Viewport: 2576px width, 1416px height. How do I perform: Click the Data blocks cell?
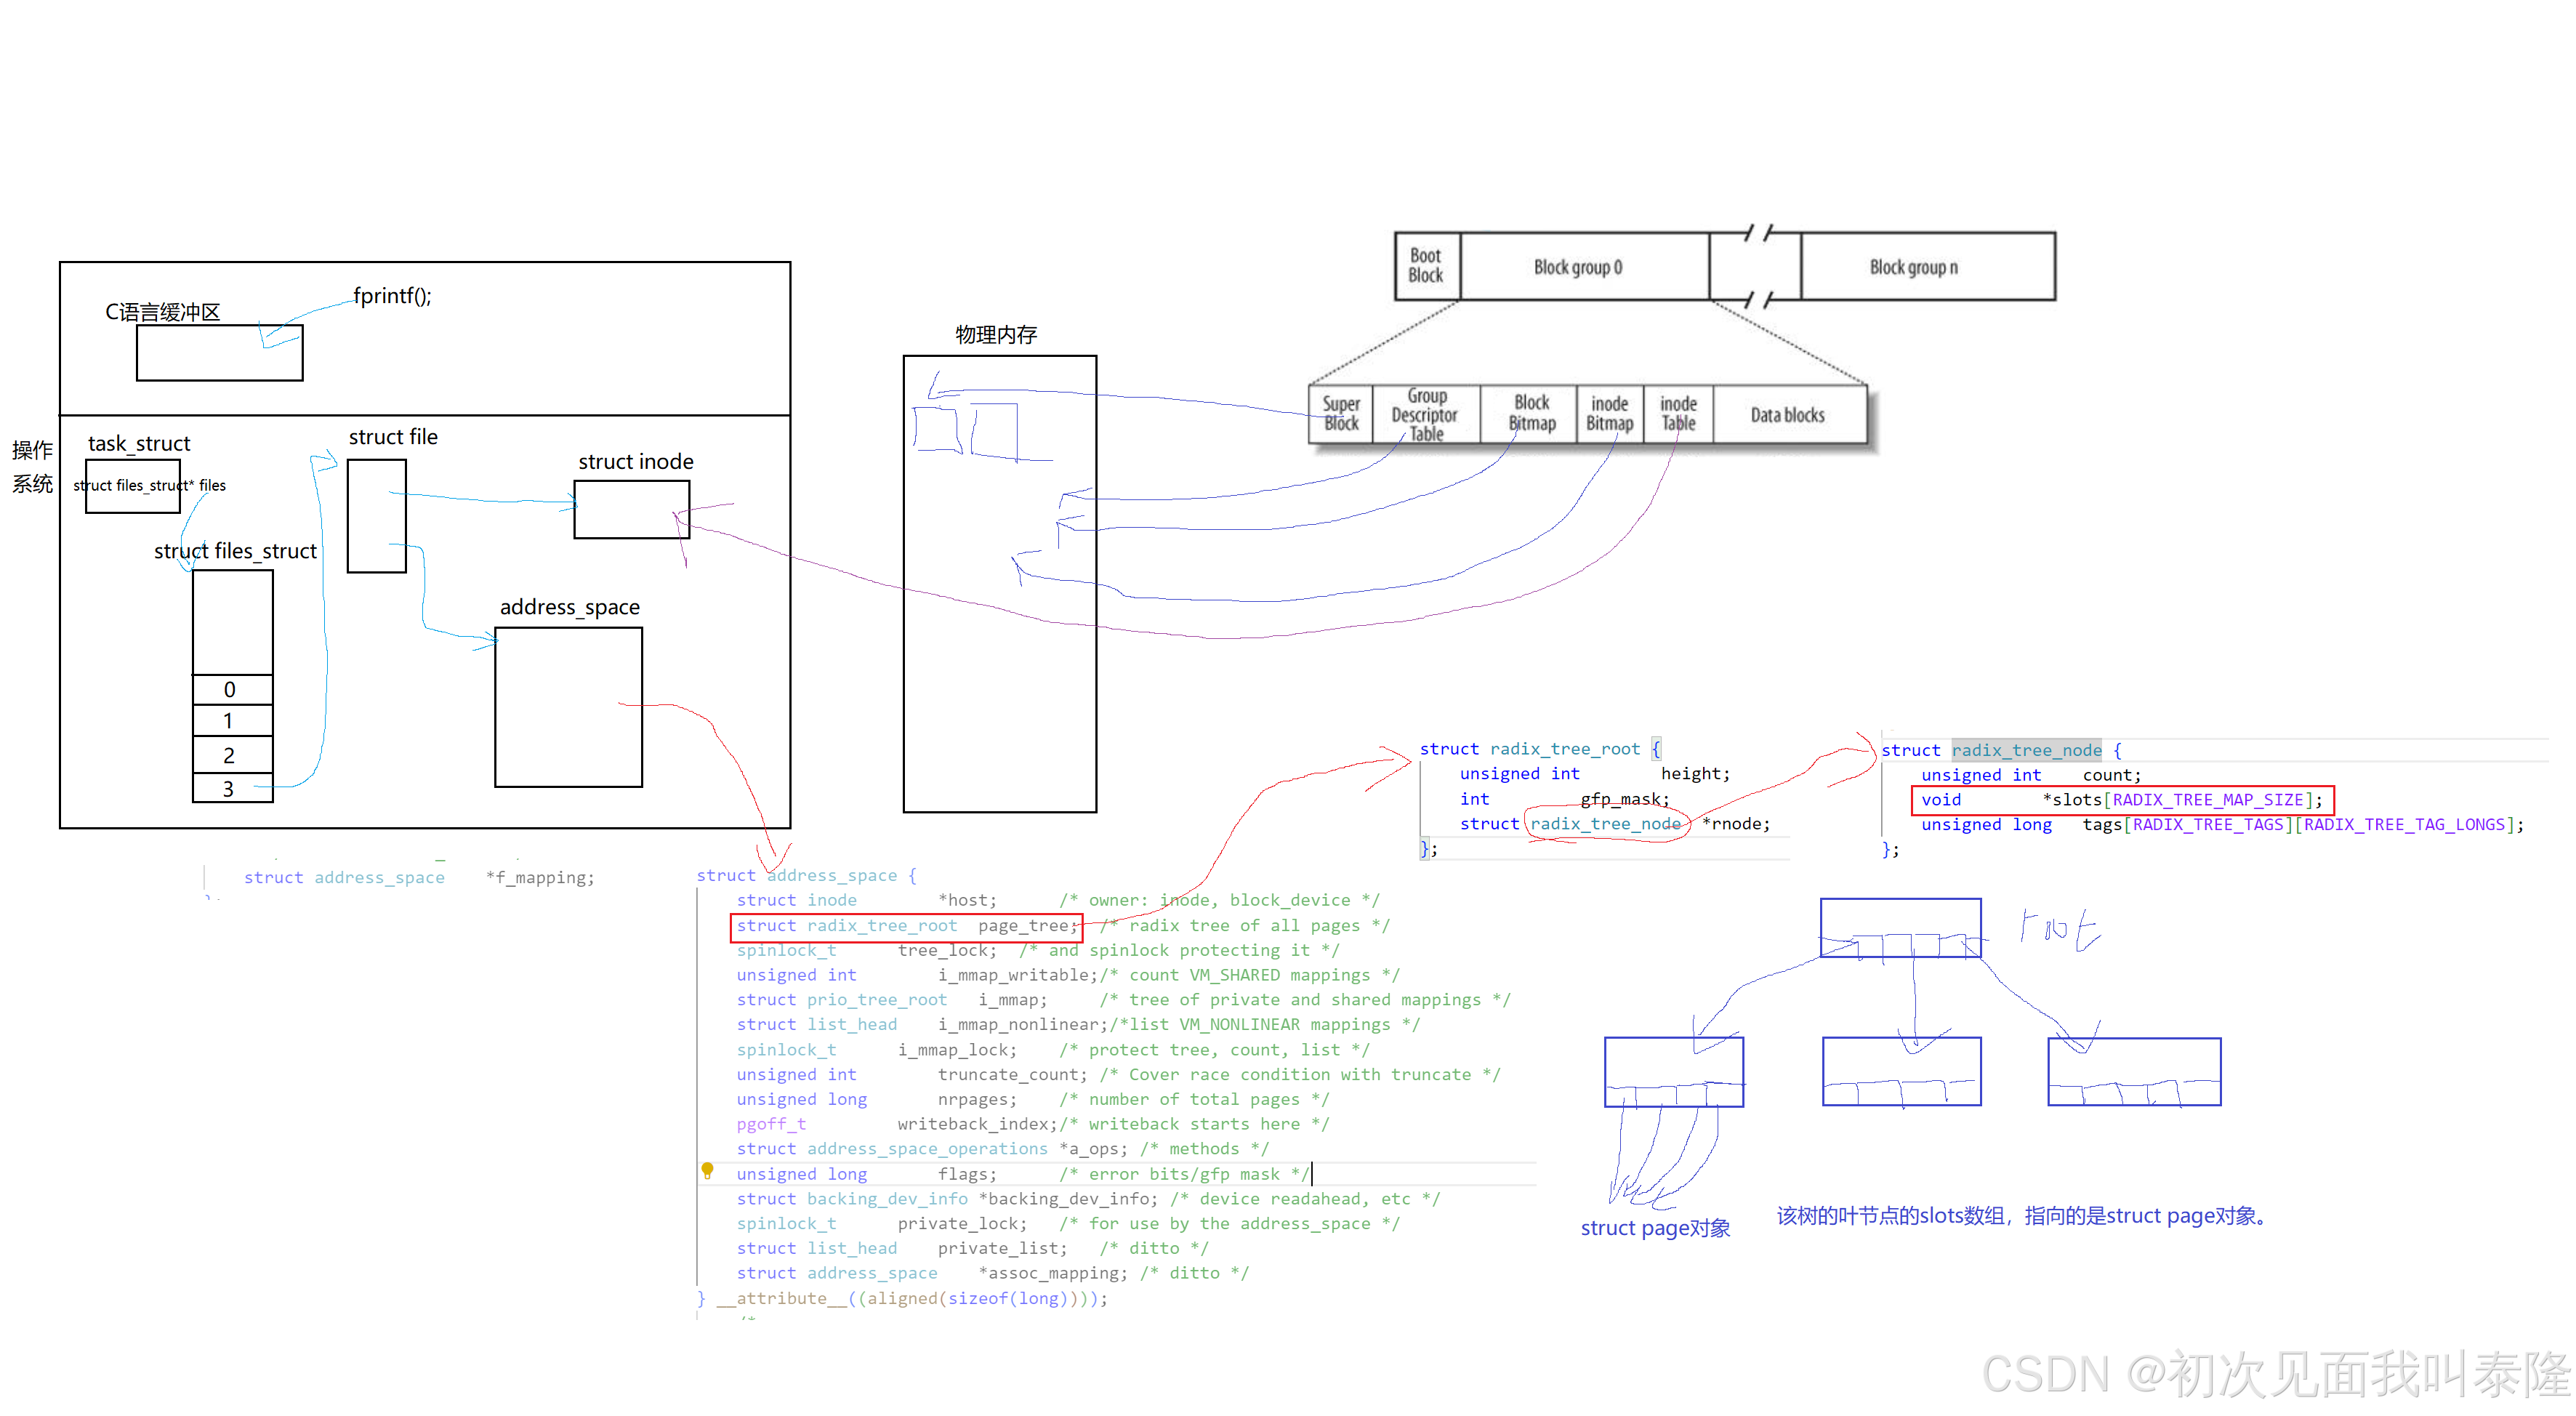coord(1788,414)
